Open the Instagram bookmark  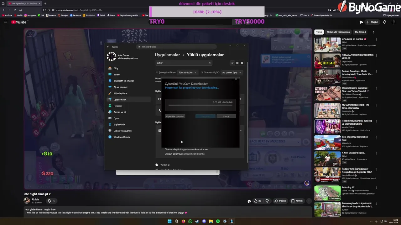tap(30, 15)
